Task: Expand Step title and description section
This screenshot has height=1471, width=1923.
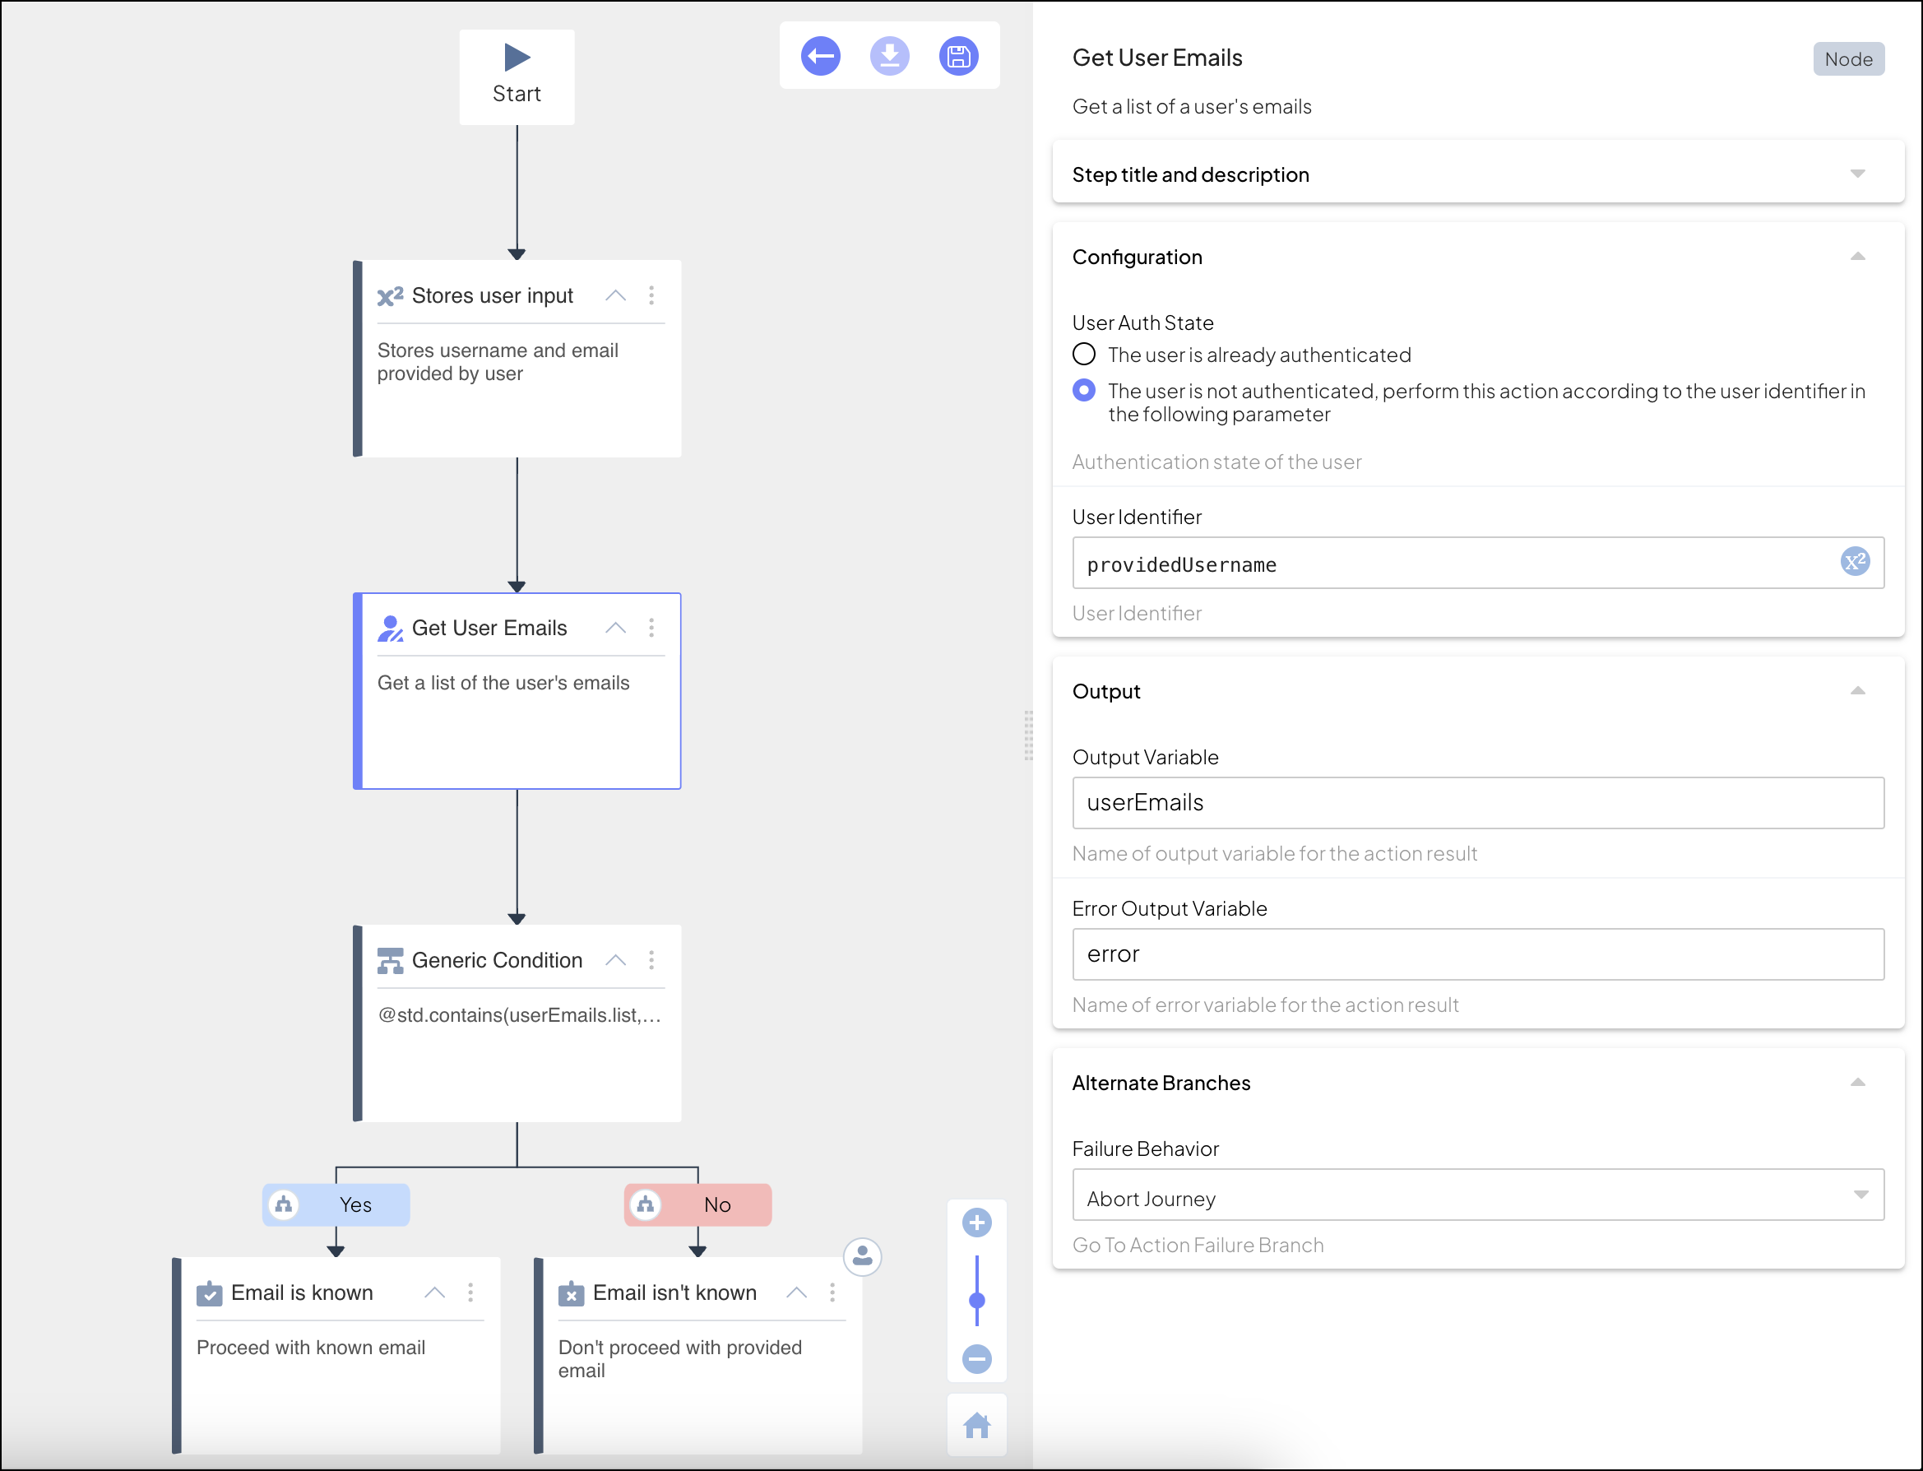Action: point(1857,174)
